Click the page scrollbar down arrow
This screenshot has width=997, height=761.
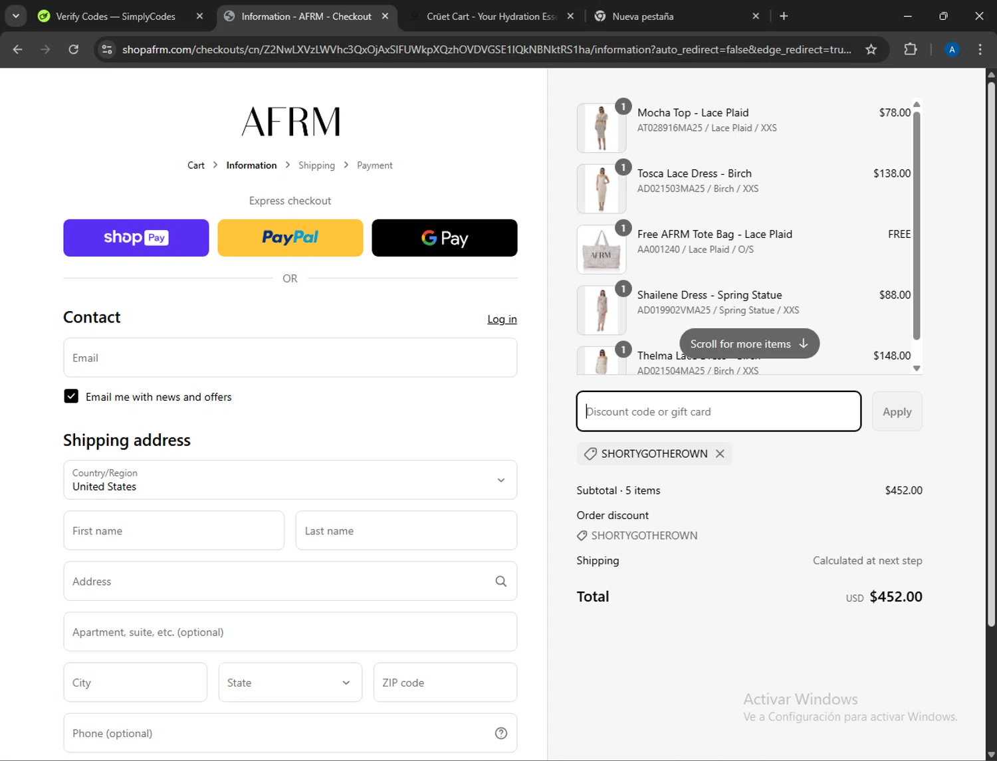click(x=991, y=754)
